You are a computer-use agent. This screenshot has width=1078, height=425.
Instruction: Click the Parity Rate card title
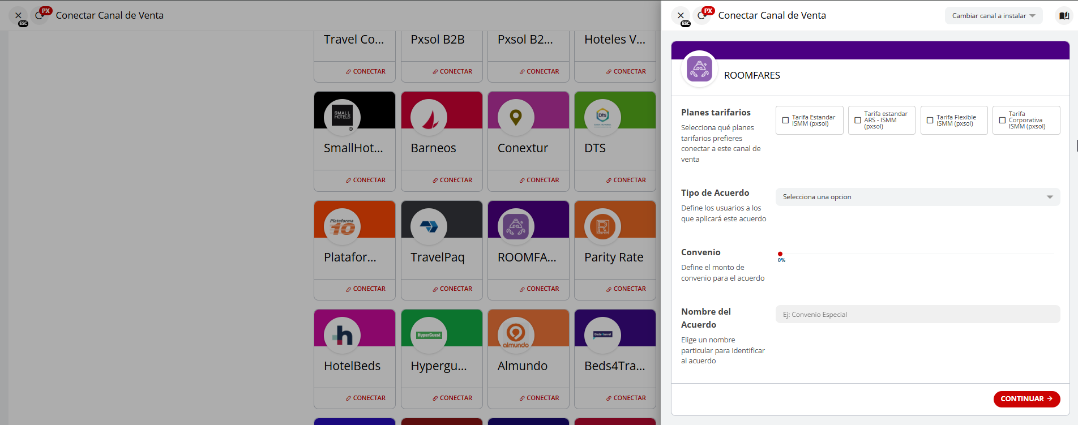pyautogui.click(x=614, y=257)
